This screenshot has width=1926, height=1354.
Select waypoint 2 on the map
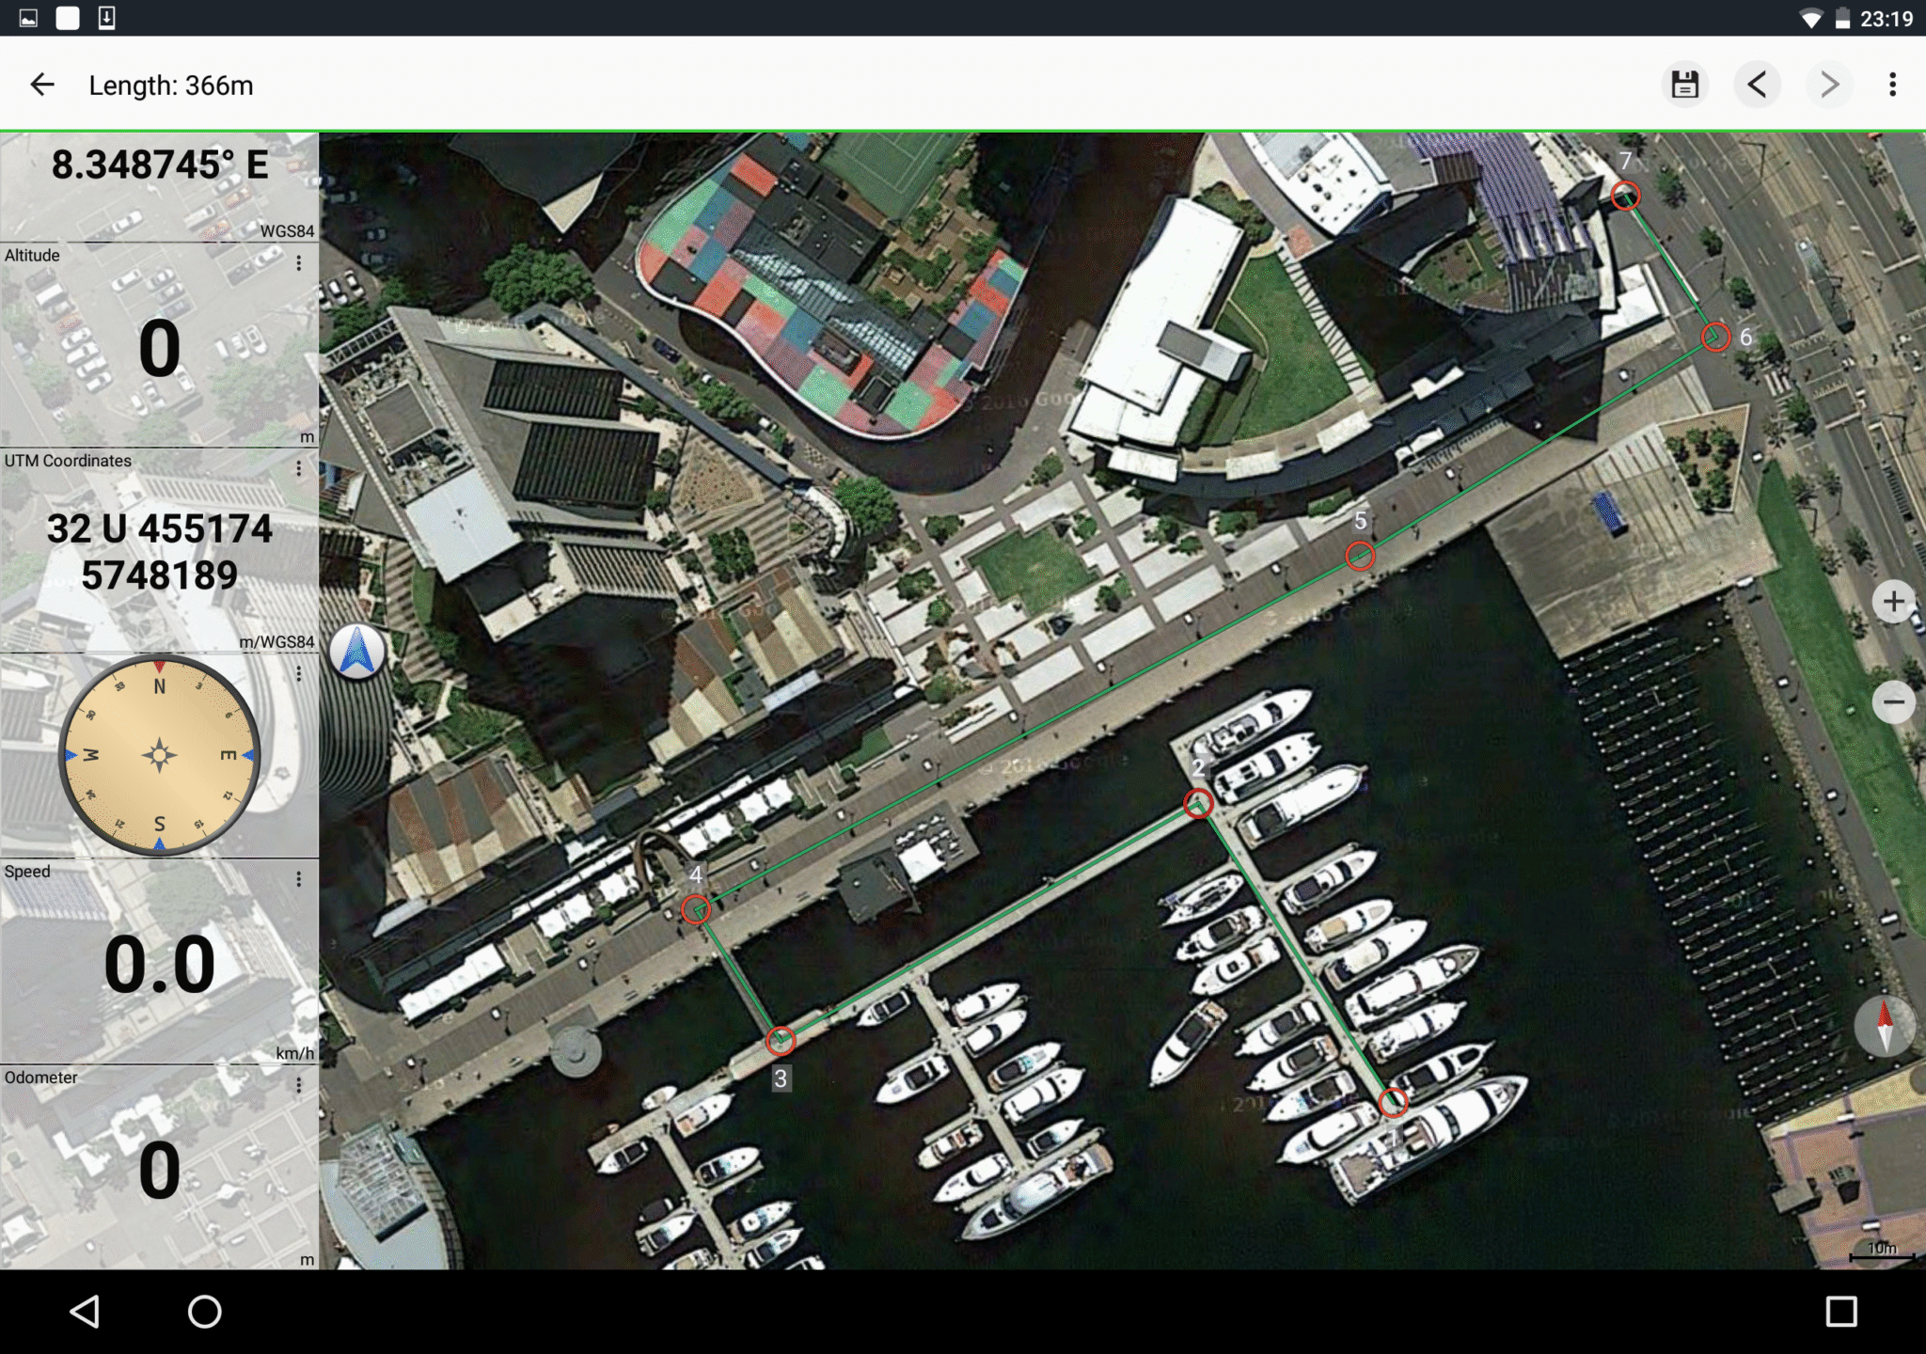coord(1196,804)
